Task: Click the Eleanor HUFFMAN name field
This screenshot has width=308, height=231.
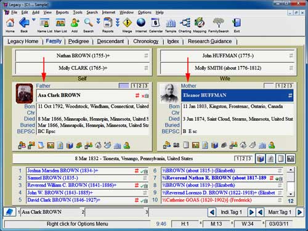Action: click(237, 95)
